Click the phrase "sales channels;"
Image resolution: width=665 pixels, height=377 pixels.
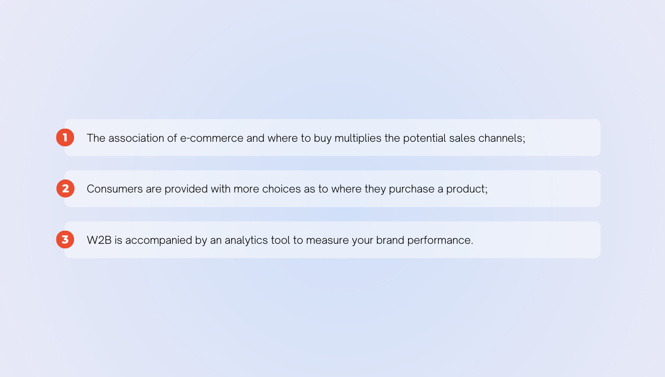[x=486, y=138]
